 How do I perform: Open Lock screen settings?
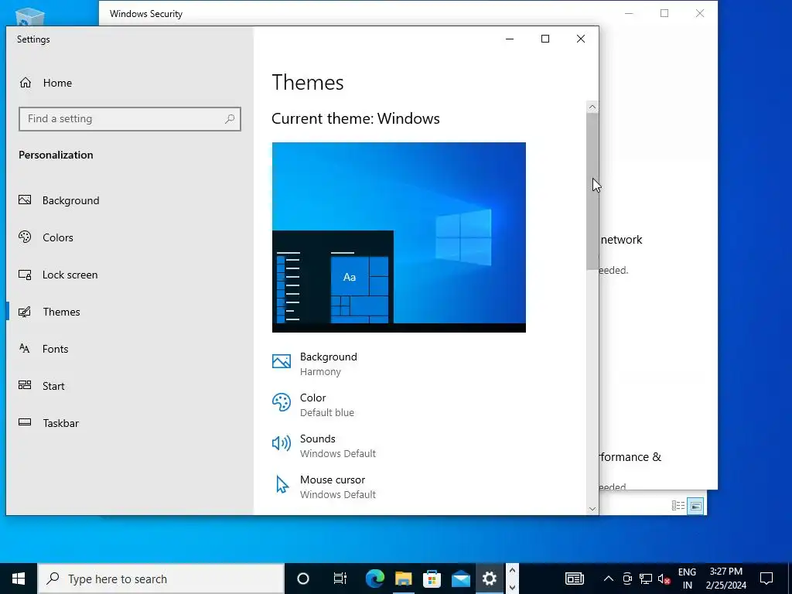point(58,275)
